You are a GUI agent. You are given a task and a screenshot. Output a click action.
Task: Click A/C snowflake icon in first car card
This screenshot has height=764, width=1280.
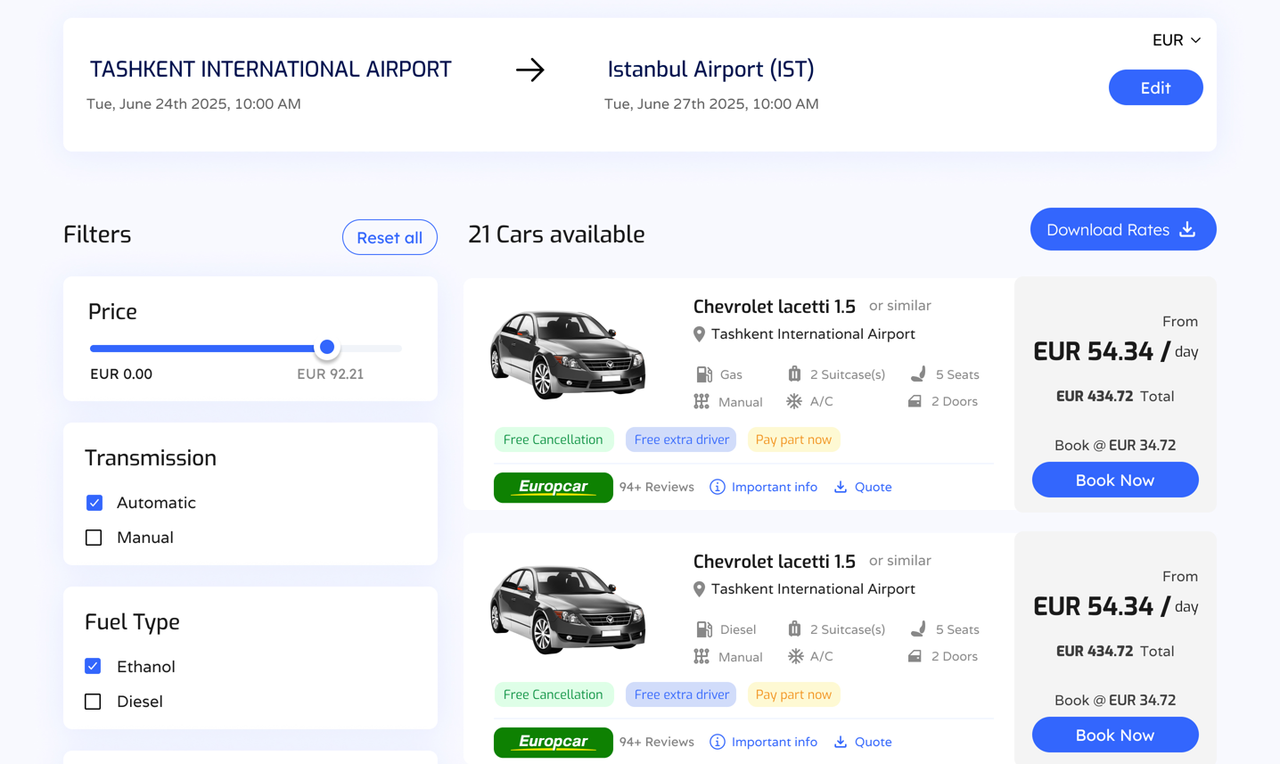point(794,401)
